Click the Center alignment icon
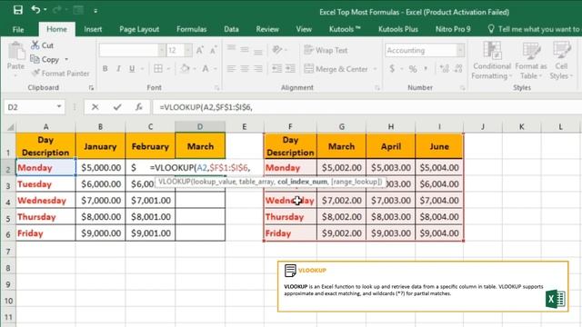Screen dimensions: 582x327 pyautogui.click(x=245, y=69)
